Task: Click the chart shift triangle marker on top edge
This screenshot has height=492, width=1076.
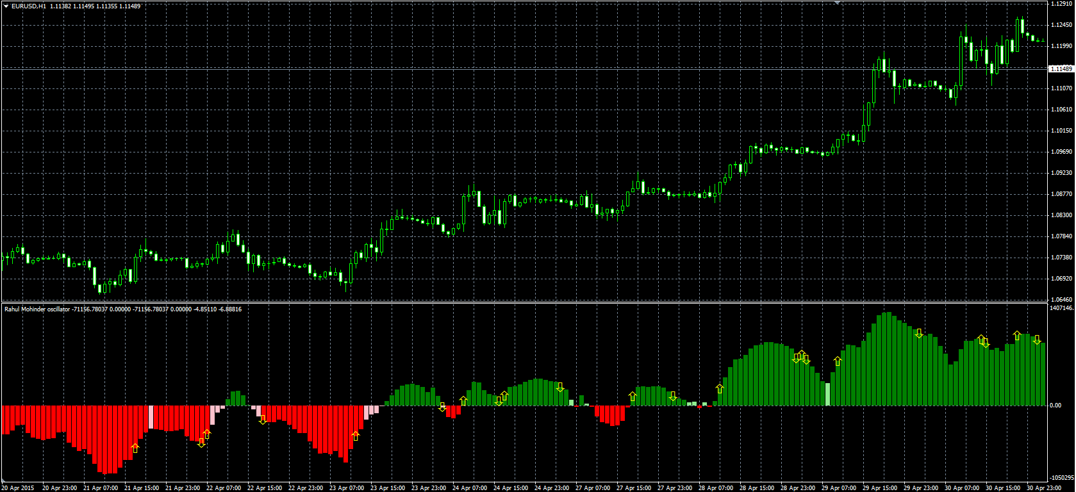Action: [x=837, y=3]
